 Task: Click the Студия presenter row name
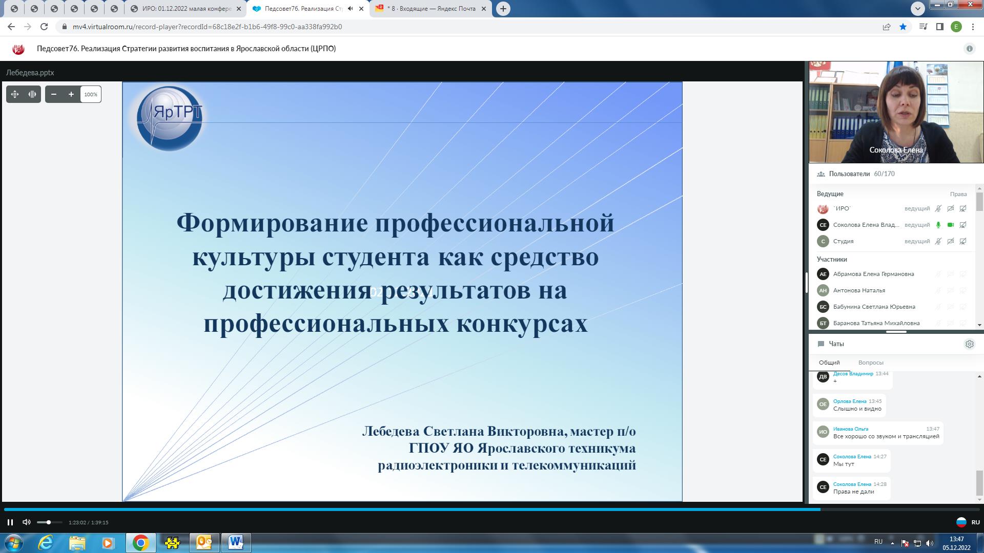pos(843,241)
